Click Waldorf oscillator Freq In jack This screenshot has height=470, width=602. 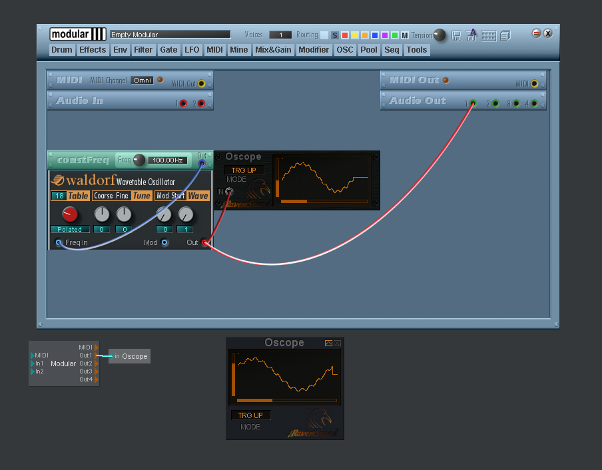(x=59, y=242)
